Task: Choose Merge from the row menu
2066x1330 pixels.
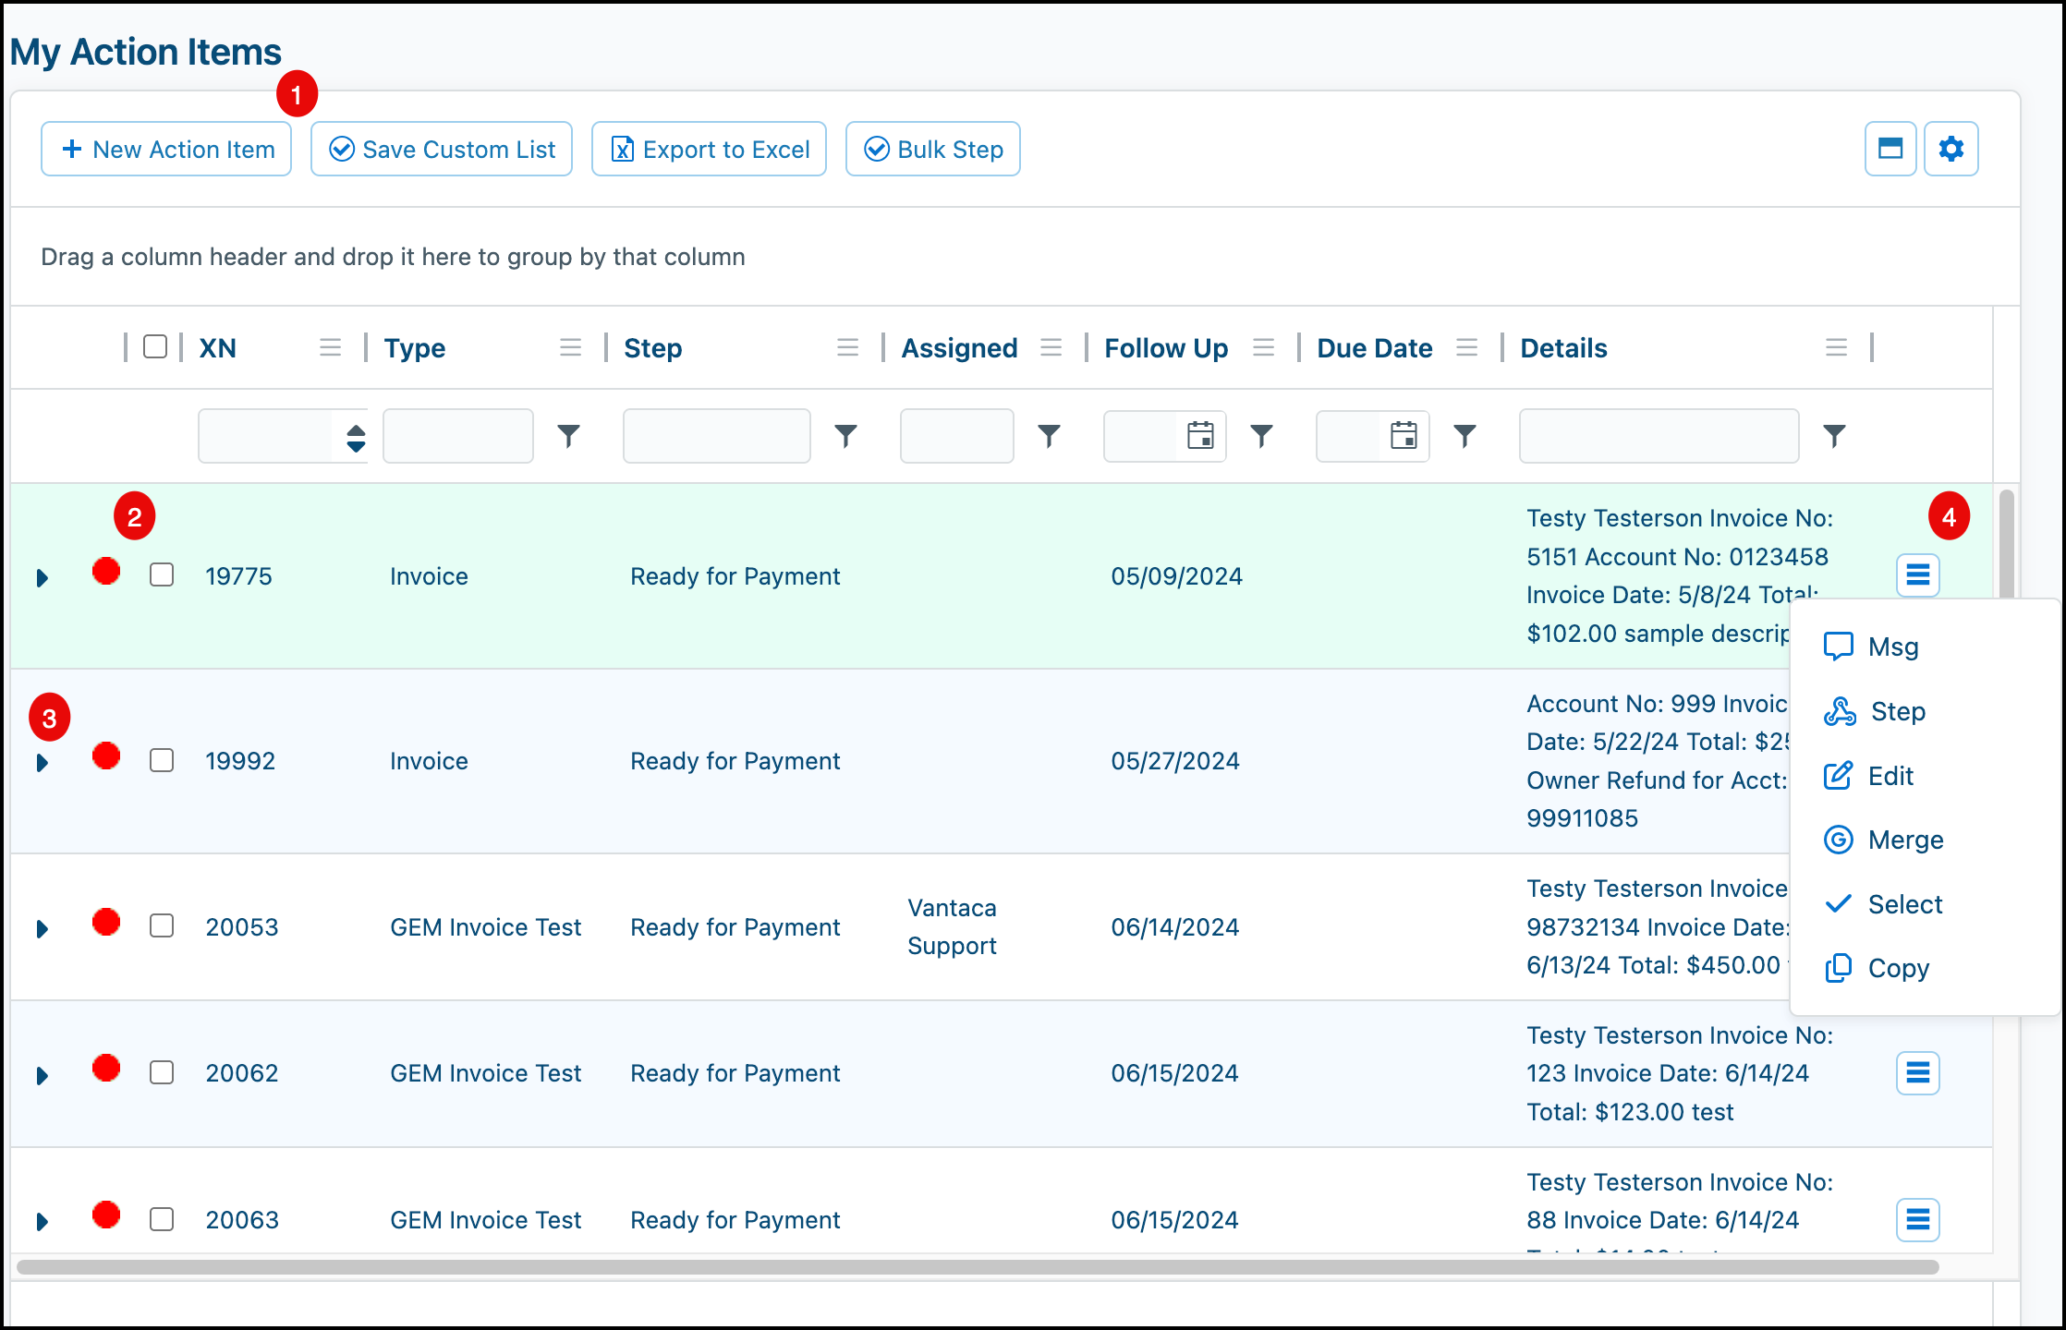Action: coord(1883,840)
